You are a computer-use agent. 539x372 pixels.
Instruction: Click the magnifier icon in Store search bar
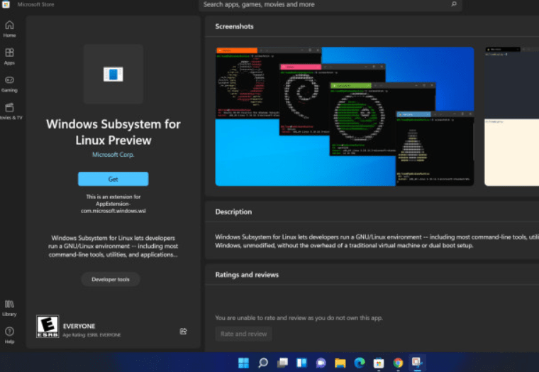(x=454, y=4)
